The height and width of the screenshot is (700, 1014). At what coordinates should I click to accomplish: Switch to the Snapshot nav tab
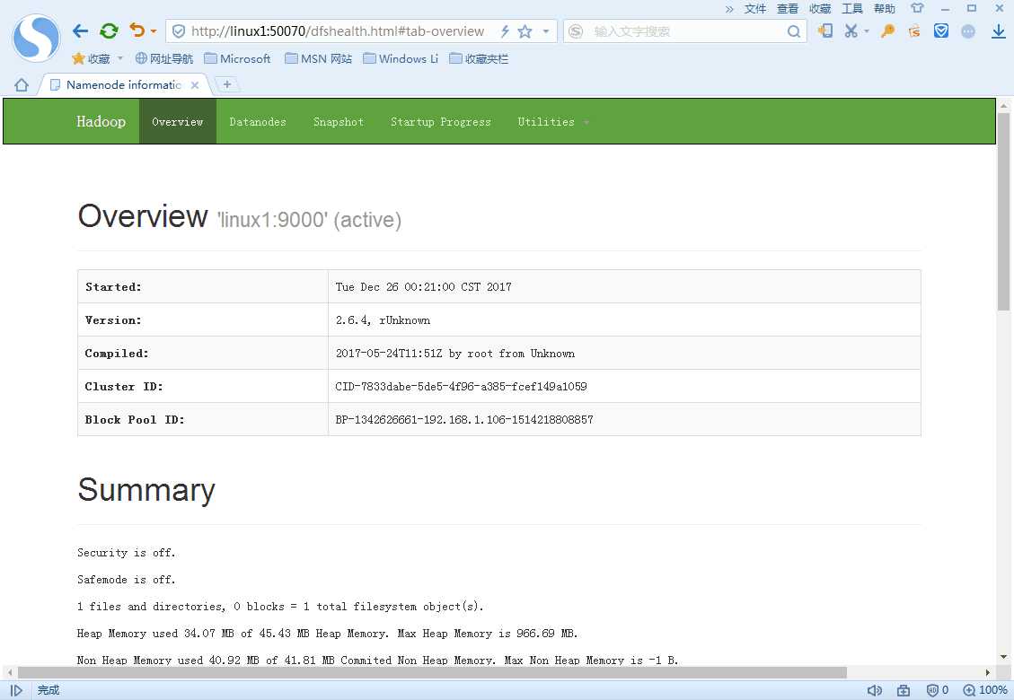point(339,121)
